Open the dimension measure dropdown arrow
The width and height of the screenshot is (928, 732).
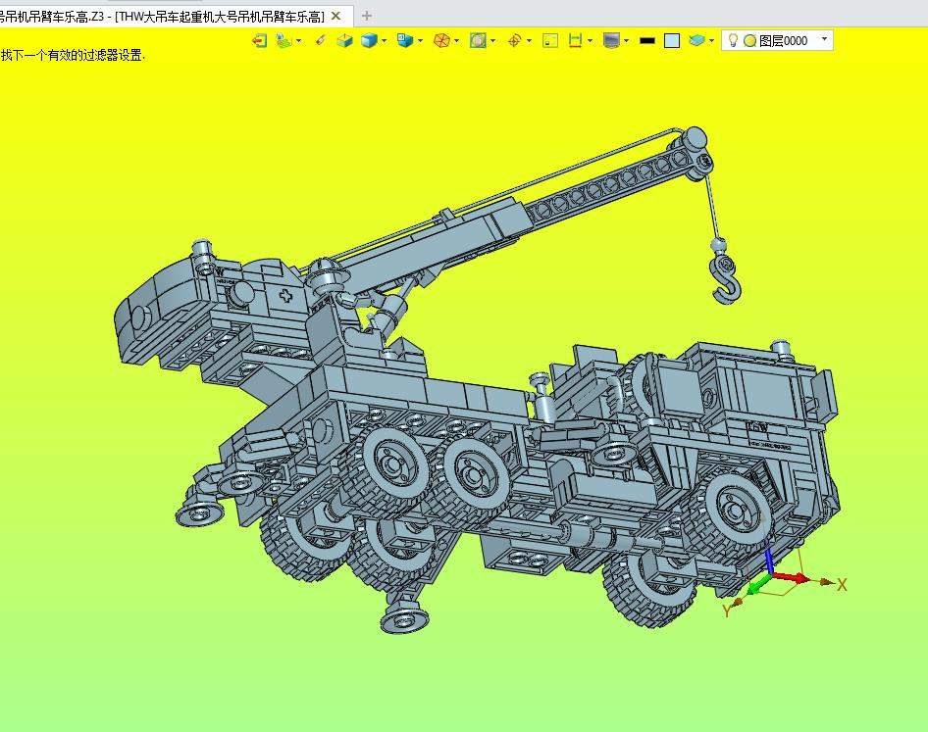tap(590, 41)
